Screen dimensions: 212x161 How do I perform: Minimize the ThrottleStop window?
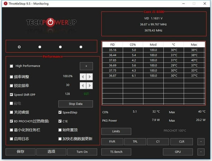click(183, 4)
